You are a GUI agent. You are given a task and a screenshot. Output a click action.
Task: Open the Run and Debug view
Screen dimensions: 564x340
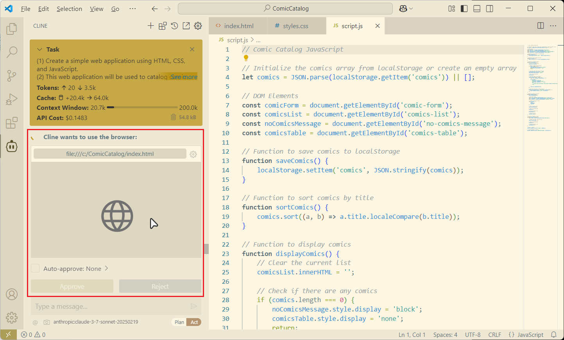point(12,99)
